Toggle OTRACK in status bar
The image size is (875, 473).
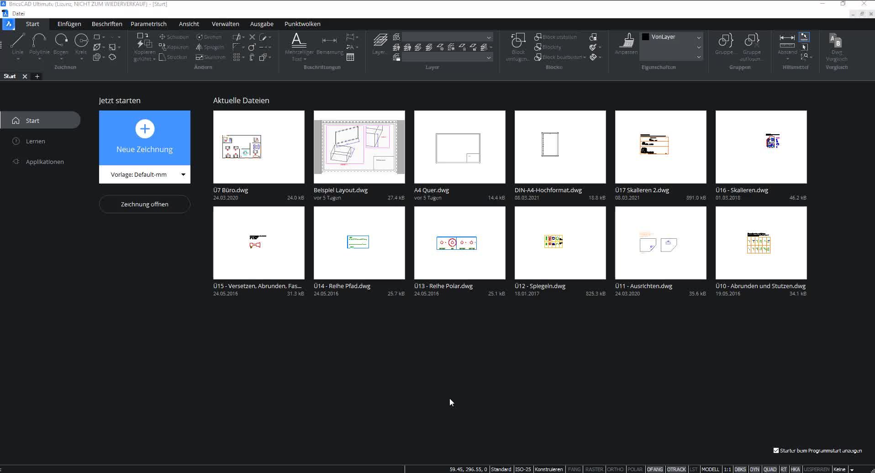676,469
